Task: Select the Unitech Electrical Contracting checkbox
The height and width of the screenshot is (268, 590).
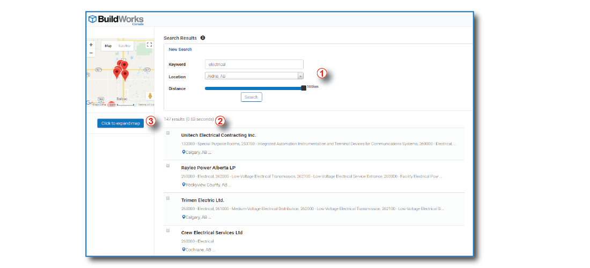Action: [168, 133]
